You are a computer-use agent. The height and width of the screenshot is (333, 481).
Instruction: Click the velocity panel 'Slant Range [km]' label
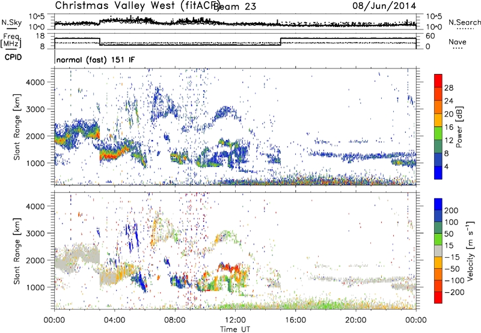(x=17, y=251)
